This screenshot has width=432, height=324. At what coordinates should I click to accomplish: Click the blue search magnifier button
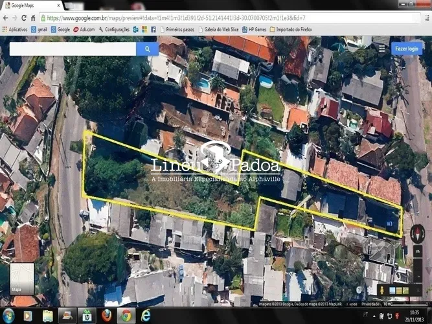[x=147, y=49]
